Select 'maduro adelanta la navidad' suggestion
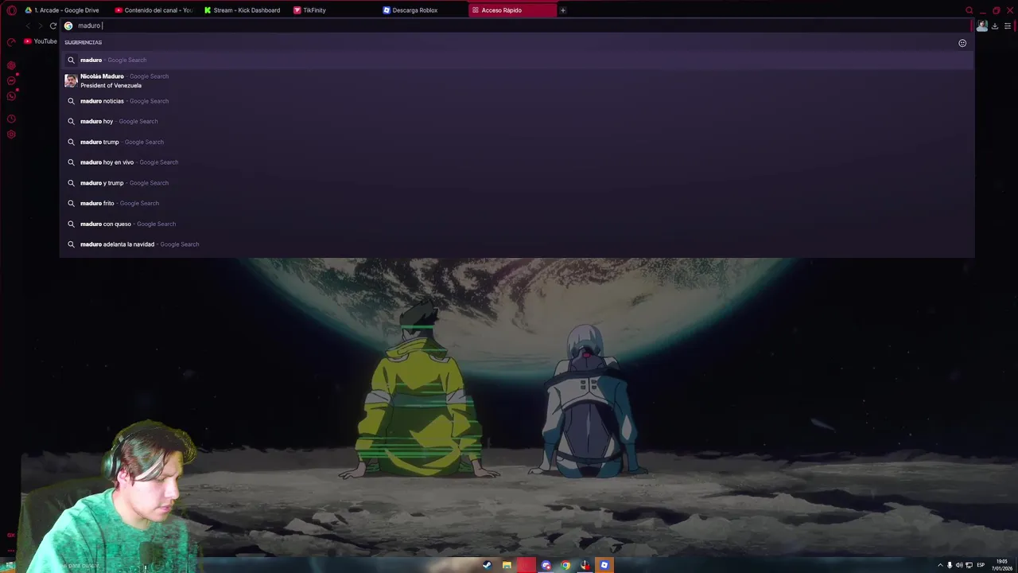Image resolution: width=1018 pixels, height=573 pixels. click(x=517, y=244)
